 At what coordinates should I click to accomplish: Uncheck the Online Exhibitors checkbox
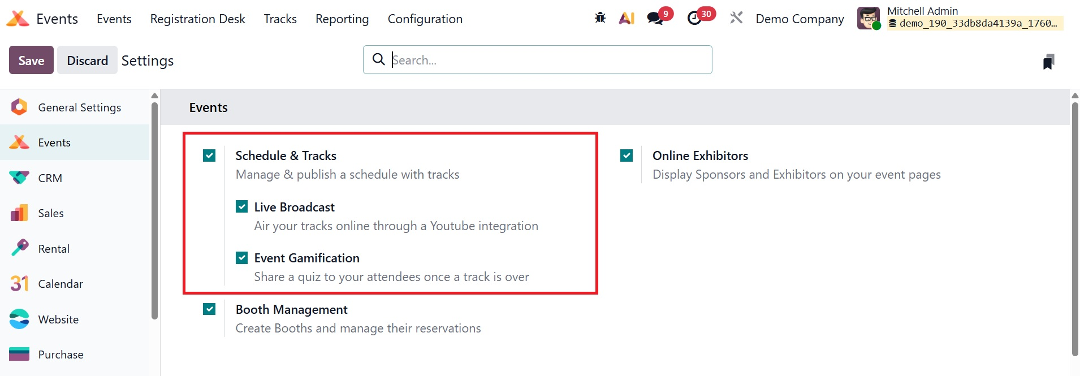pyautogui.click(x=627, y=155)
